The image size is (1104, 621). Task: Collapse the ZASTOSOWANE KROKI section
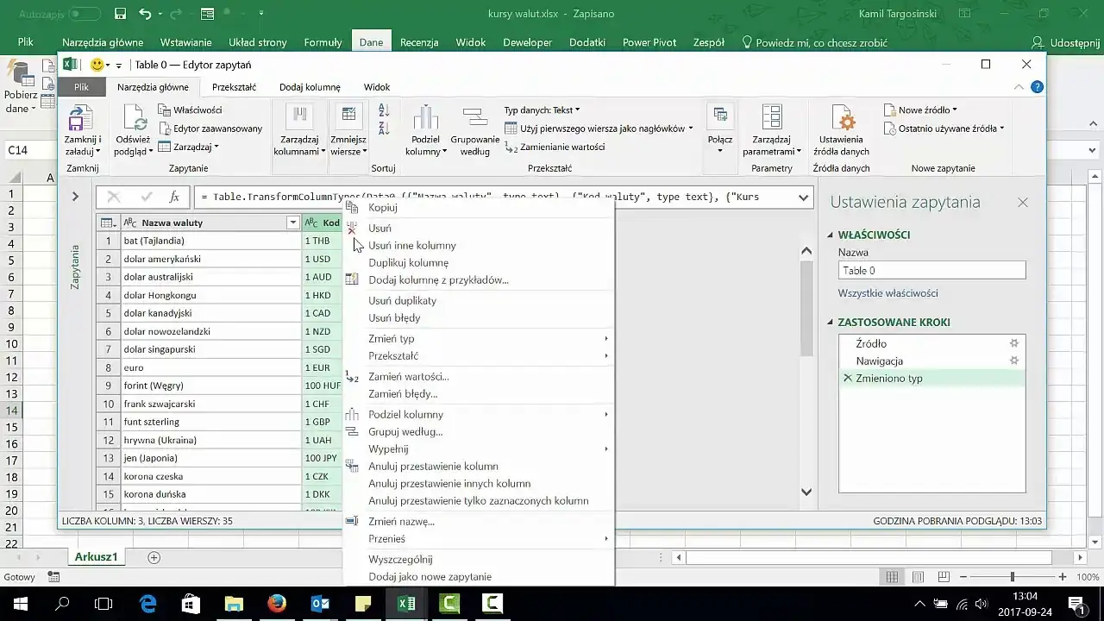coord(831,323)
